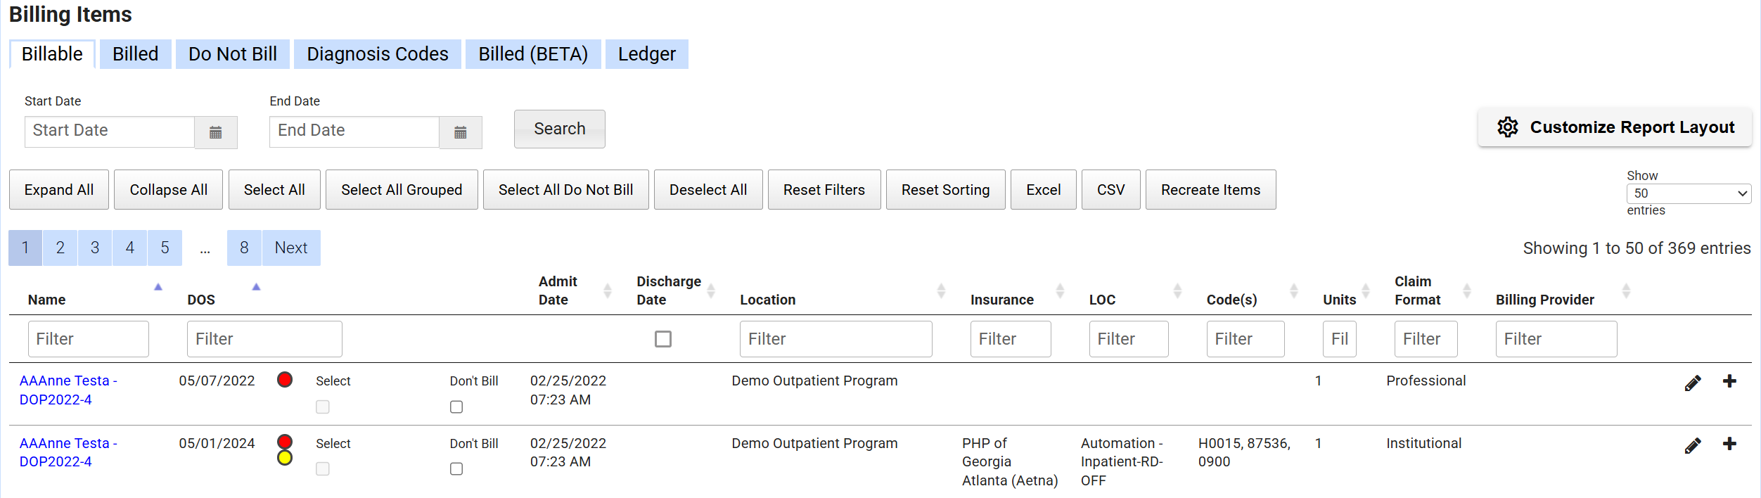
Task: Toggle the Discharge Date filter checkbox
Action: 662,339
